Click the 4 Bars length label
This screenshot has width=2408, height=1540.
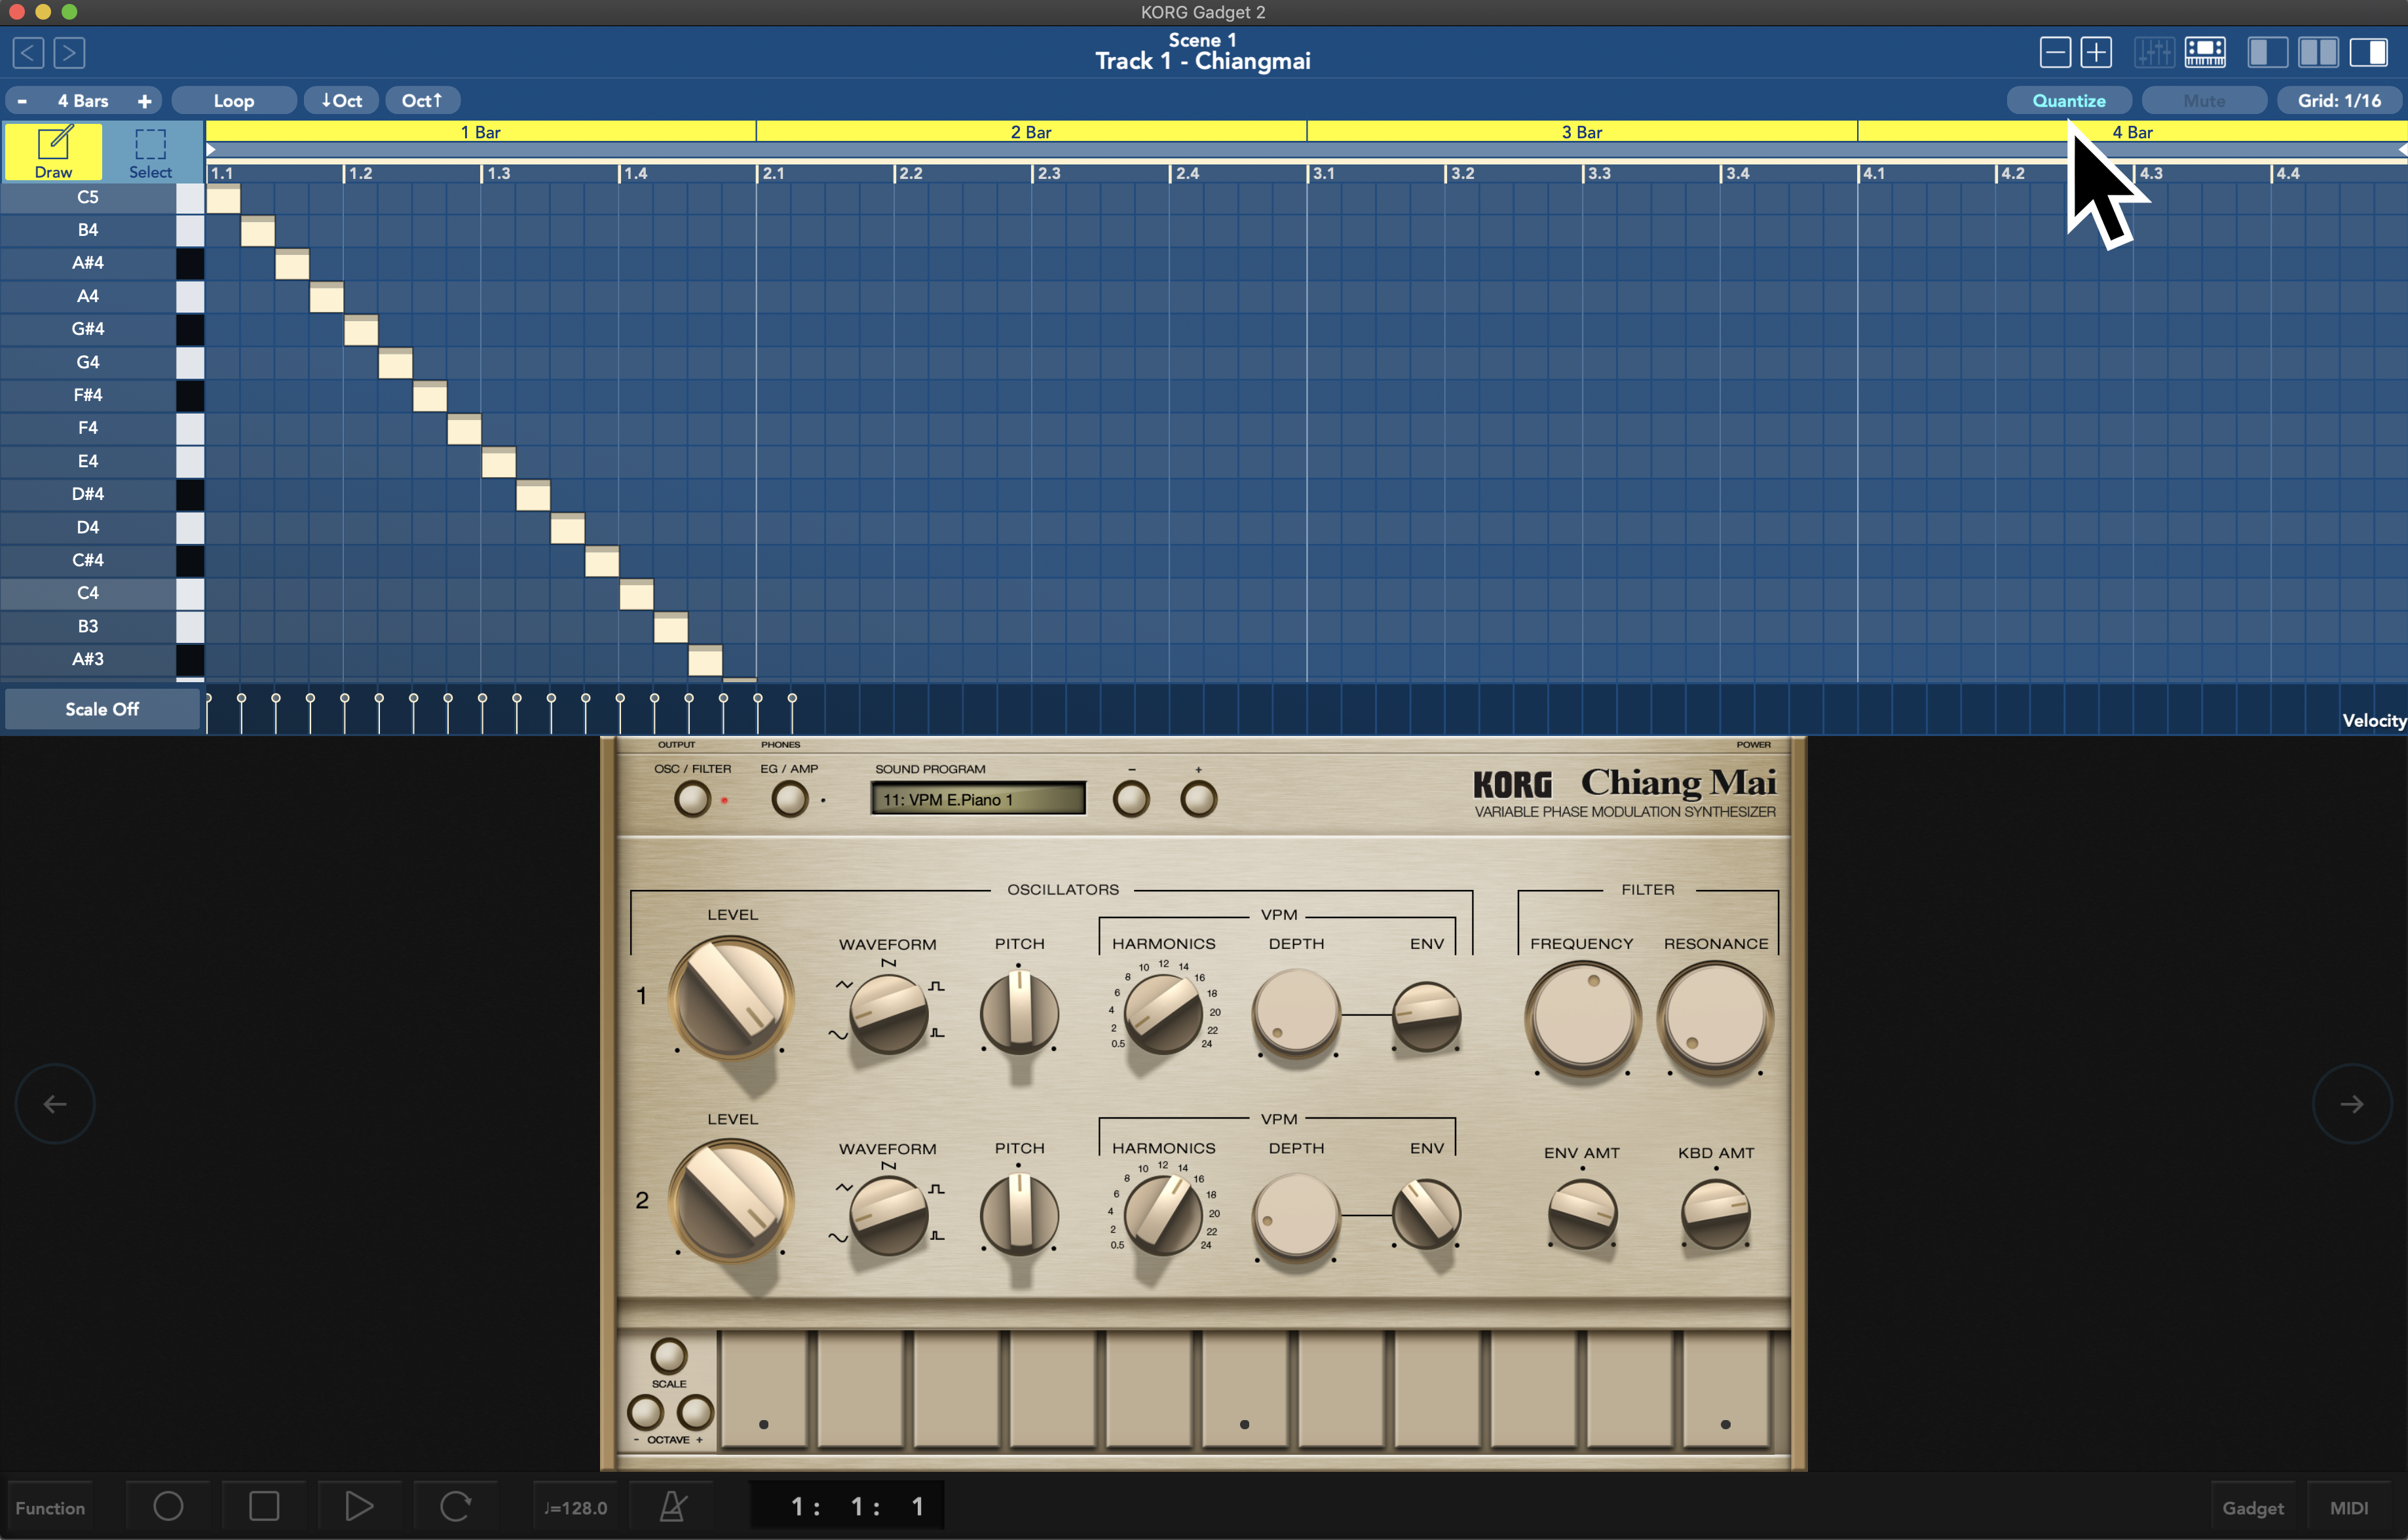tap(83, 100)
